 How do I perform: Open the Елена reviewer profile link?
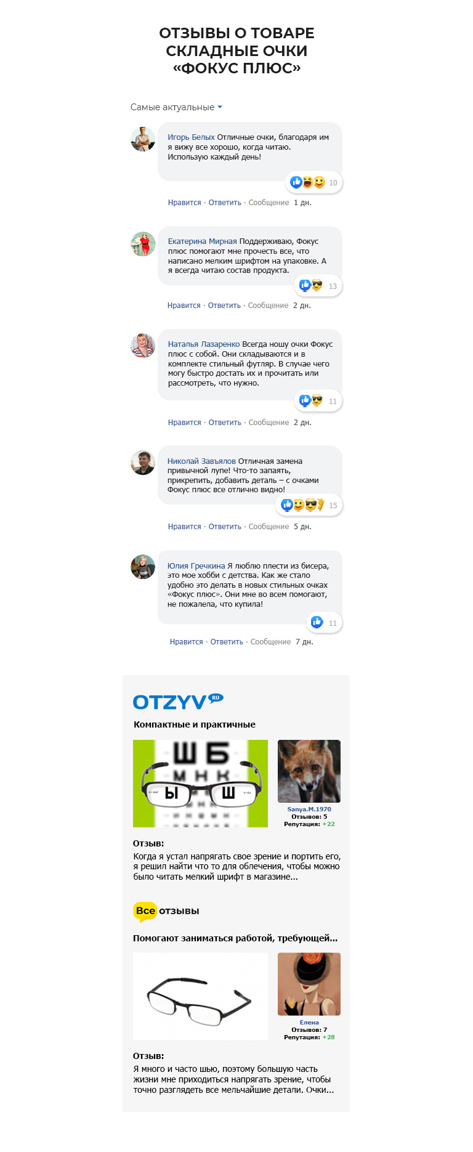(x=309, y=1023)
